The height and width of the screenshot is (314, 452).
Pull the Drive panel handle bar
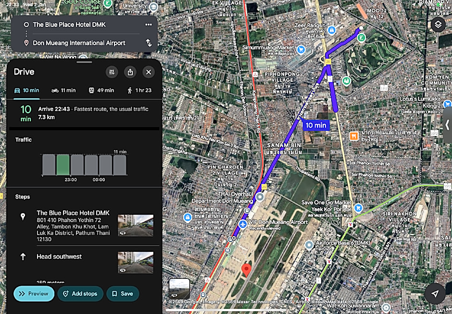pyautogui.click(x=85, y=62)
